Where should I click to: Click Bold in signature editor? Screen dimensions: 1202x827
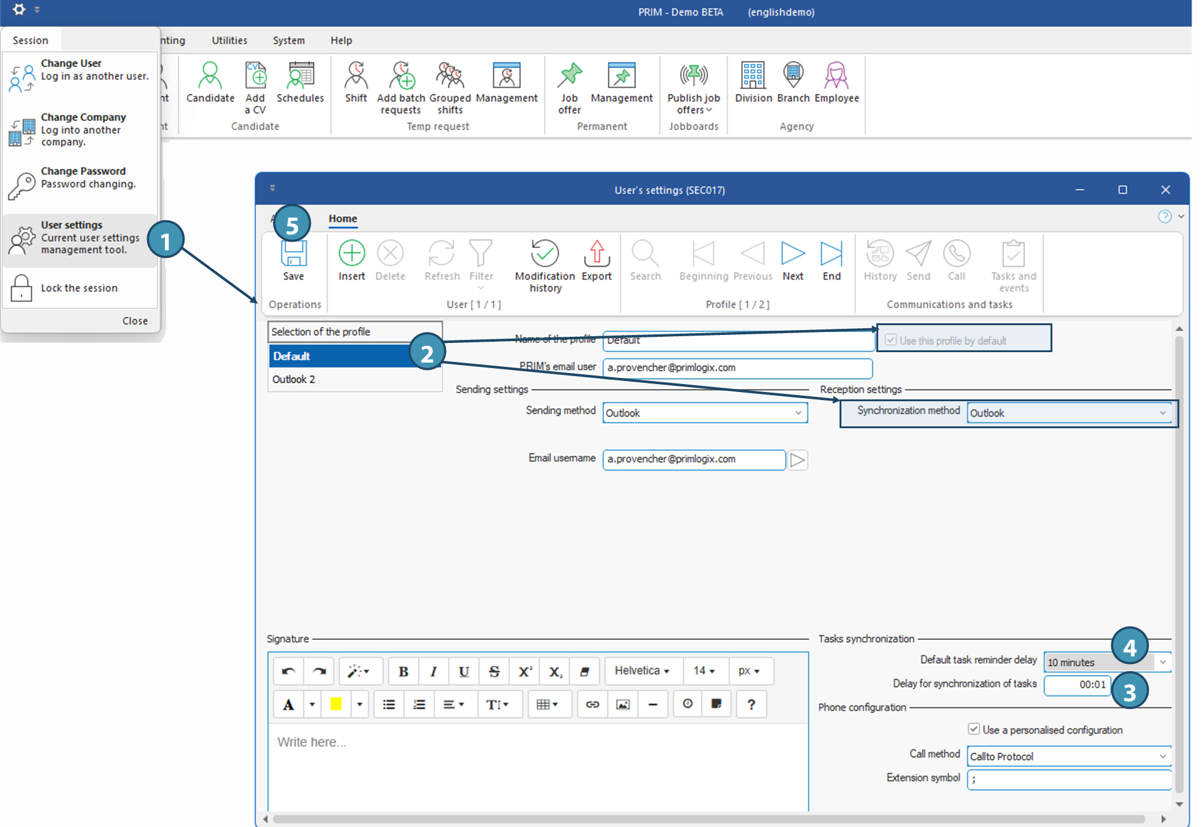click(403, 672)
